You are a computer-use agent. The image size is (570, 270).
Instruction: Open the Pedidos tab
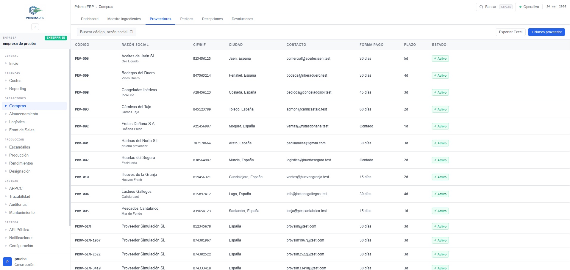click(x=186, y=19)
